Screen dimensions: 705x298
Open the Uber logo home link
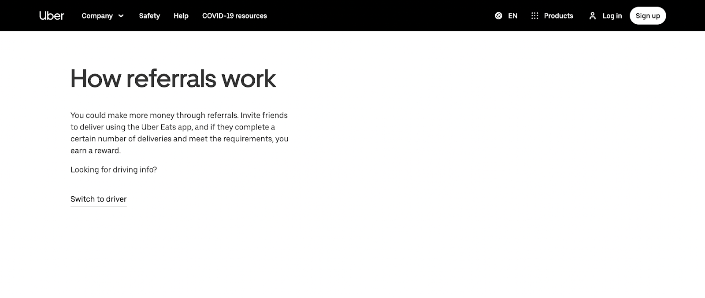click(x=52, y=16)
